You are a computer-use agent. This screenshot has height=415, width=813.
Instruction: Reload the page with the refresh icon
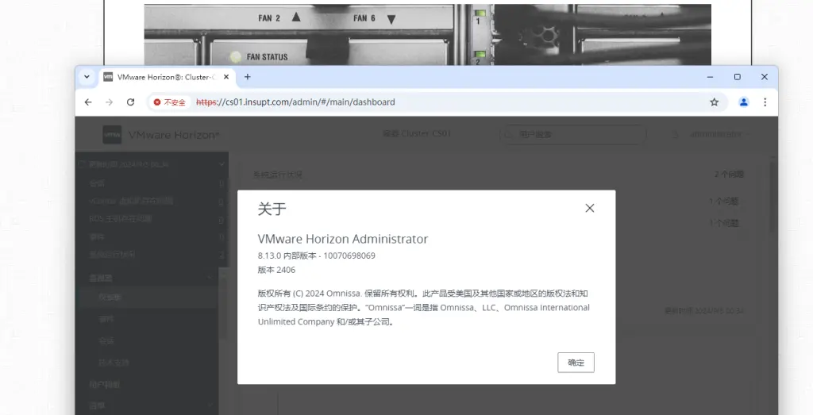click(131, 102)
